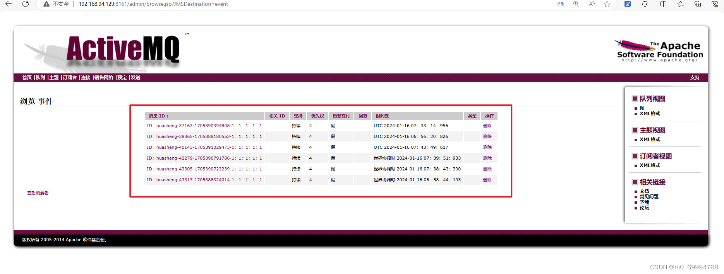724x274 pixels.
Task: Click timestamp UTC 2024-01-16 07: 33: 14: 956
Action: 411,126
